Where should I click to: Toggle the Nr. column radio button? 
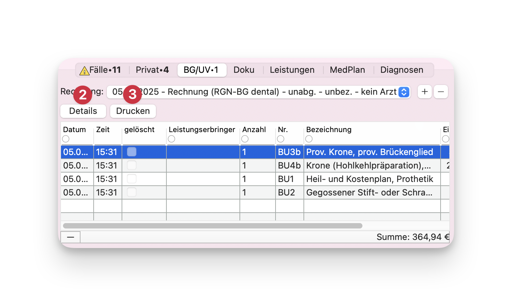coord(281,139)
